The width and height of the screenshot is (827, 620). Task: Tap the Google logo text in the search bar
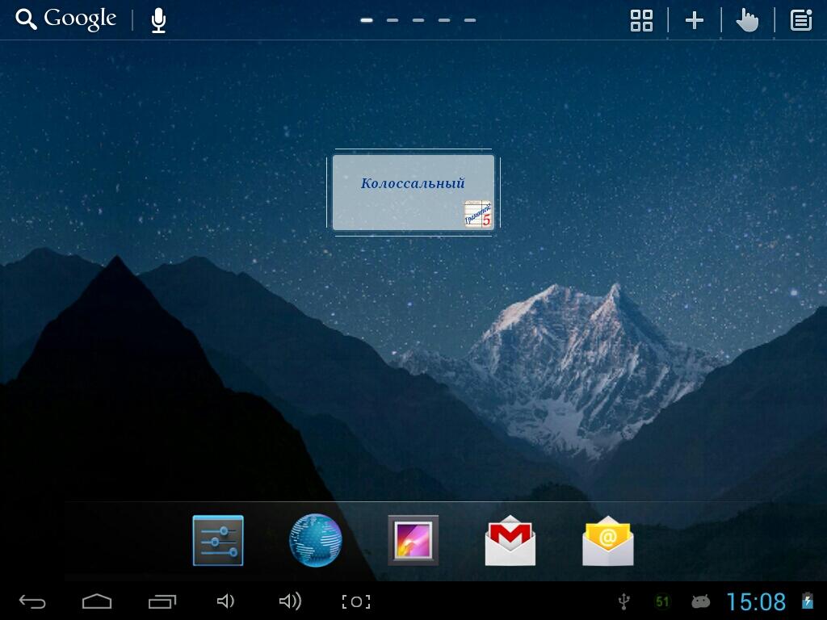(x=80, y=19)
